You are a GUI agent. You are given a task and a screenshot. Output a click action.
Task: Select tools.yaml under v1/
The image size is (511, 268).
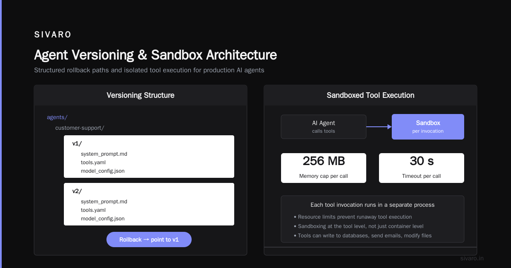pyautogui.click(x=93, y=163)
